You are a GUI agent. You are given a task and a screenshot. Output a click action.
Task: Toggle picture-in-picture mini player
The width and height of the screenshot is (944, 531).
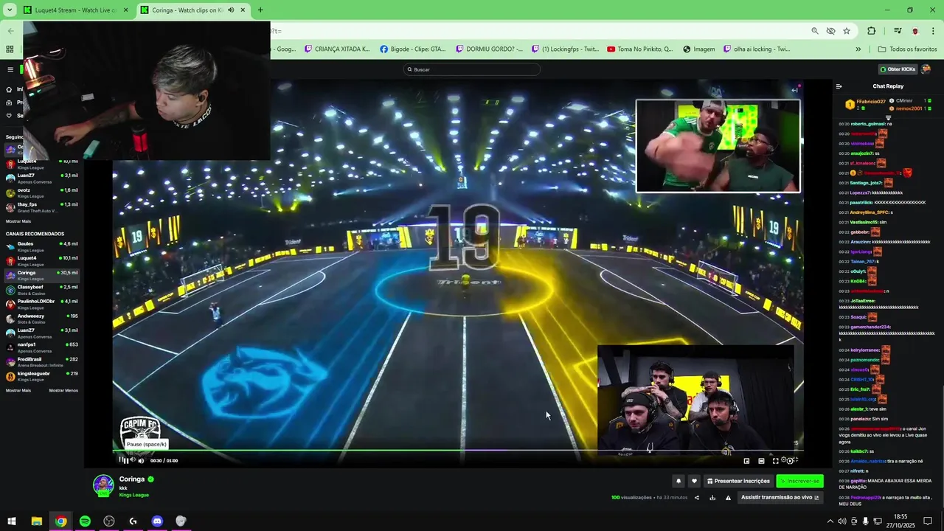pos(746,461)
